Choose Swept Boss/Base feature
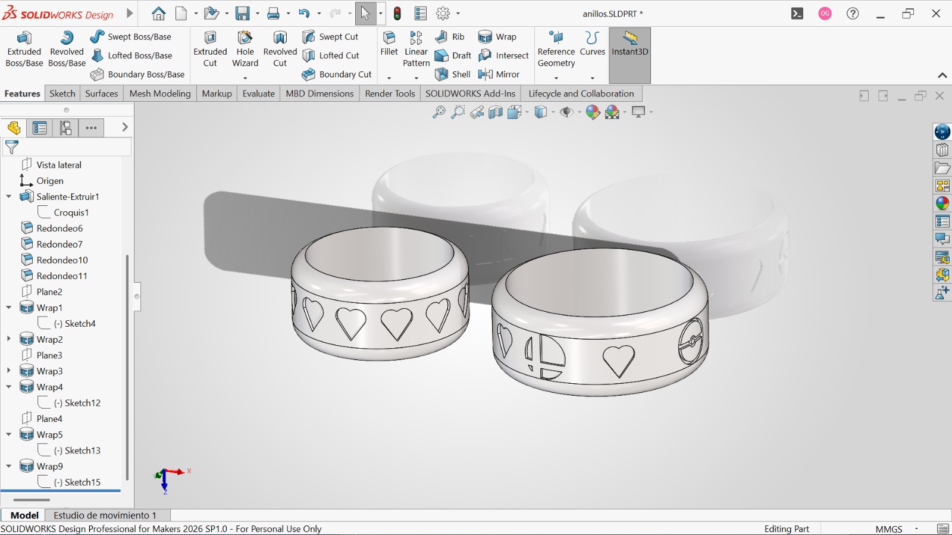The height and width of the screenshot is (535, 952). pos(130,37)
